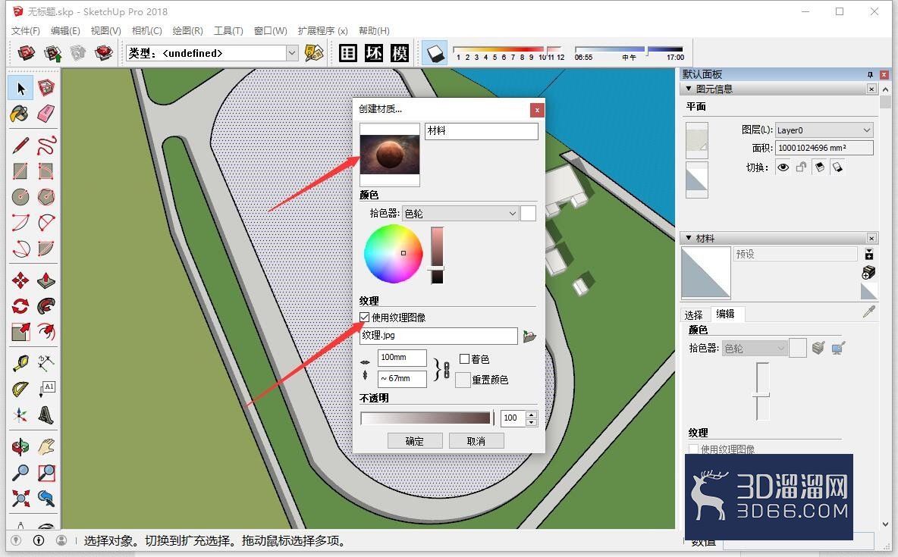Confirm with the 确定 button
The image size is (898, 557).
415,441
